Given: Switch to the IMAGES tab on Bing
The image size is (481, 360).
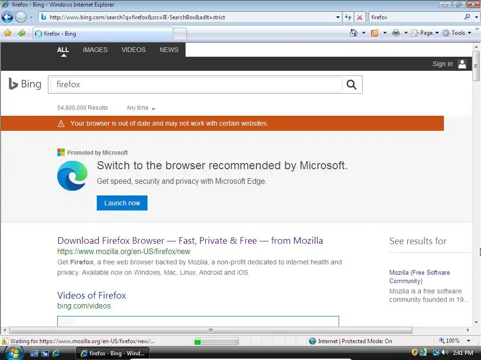Looking at the screenshot, I should point(95,50).
